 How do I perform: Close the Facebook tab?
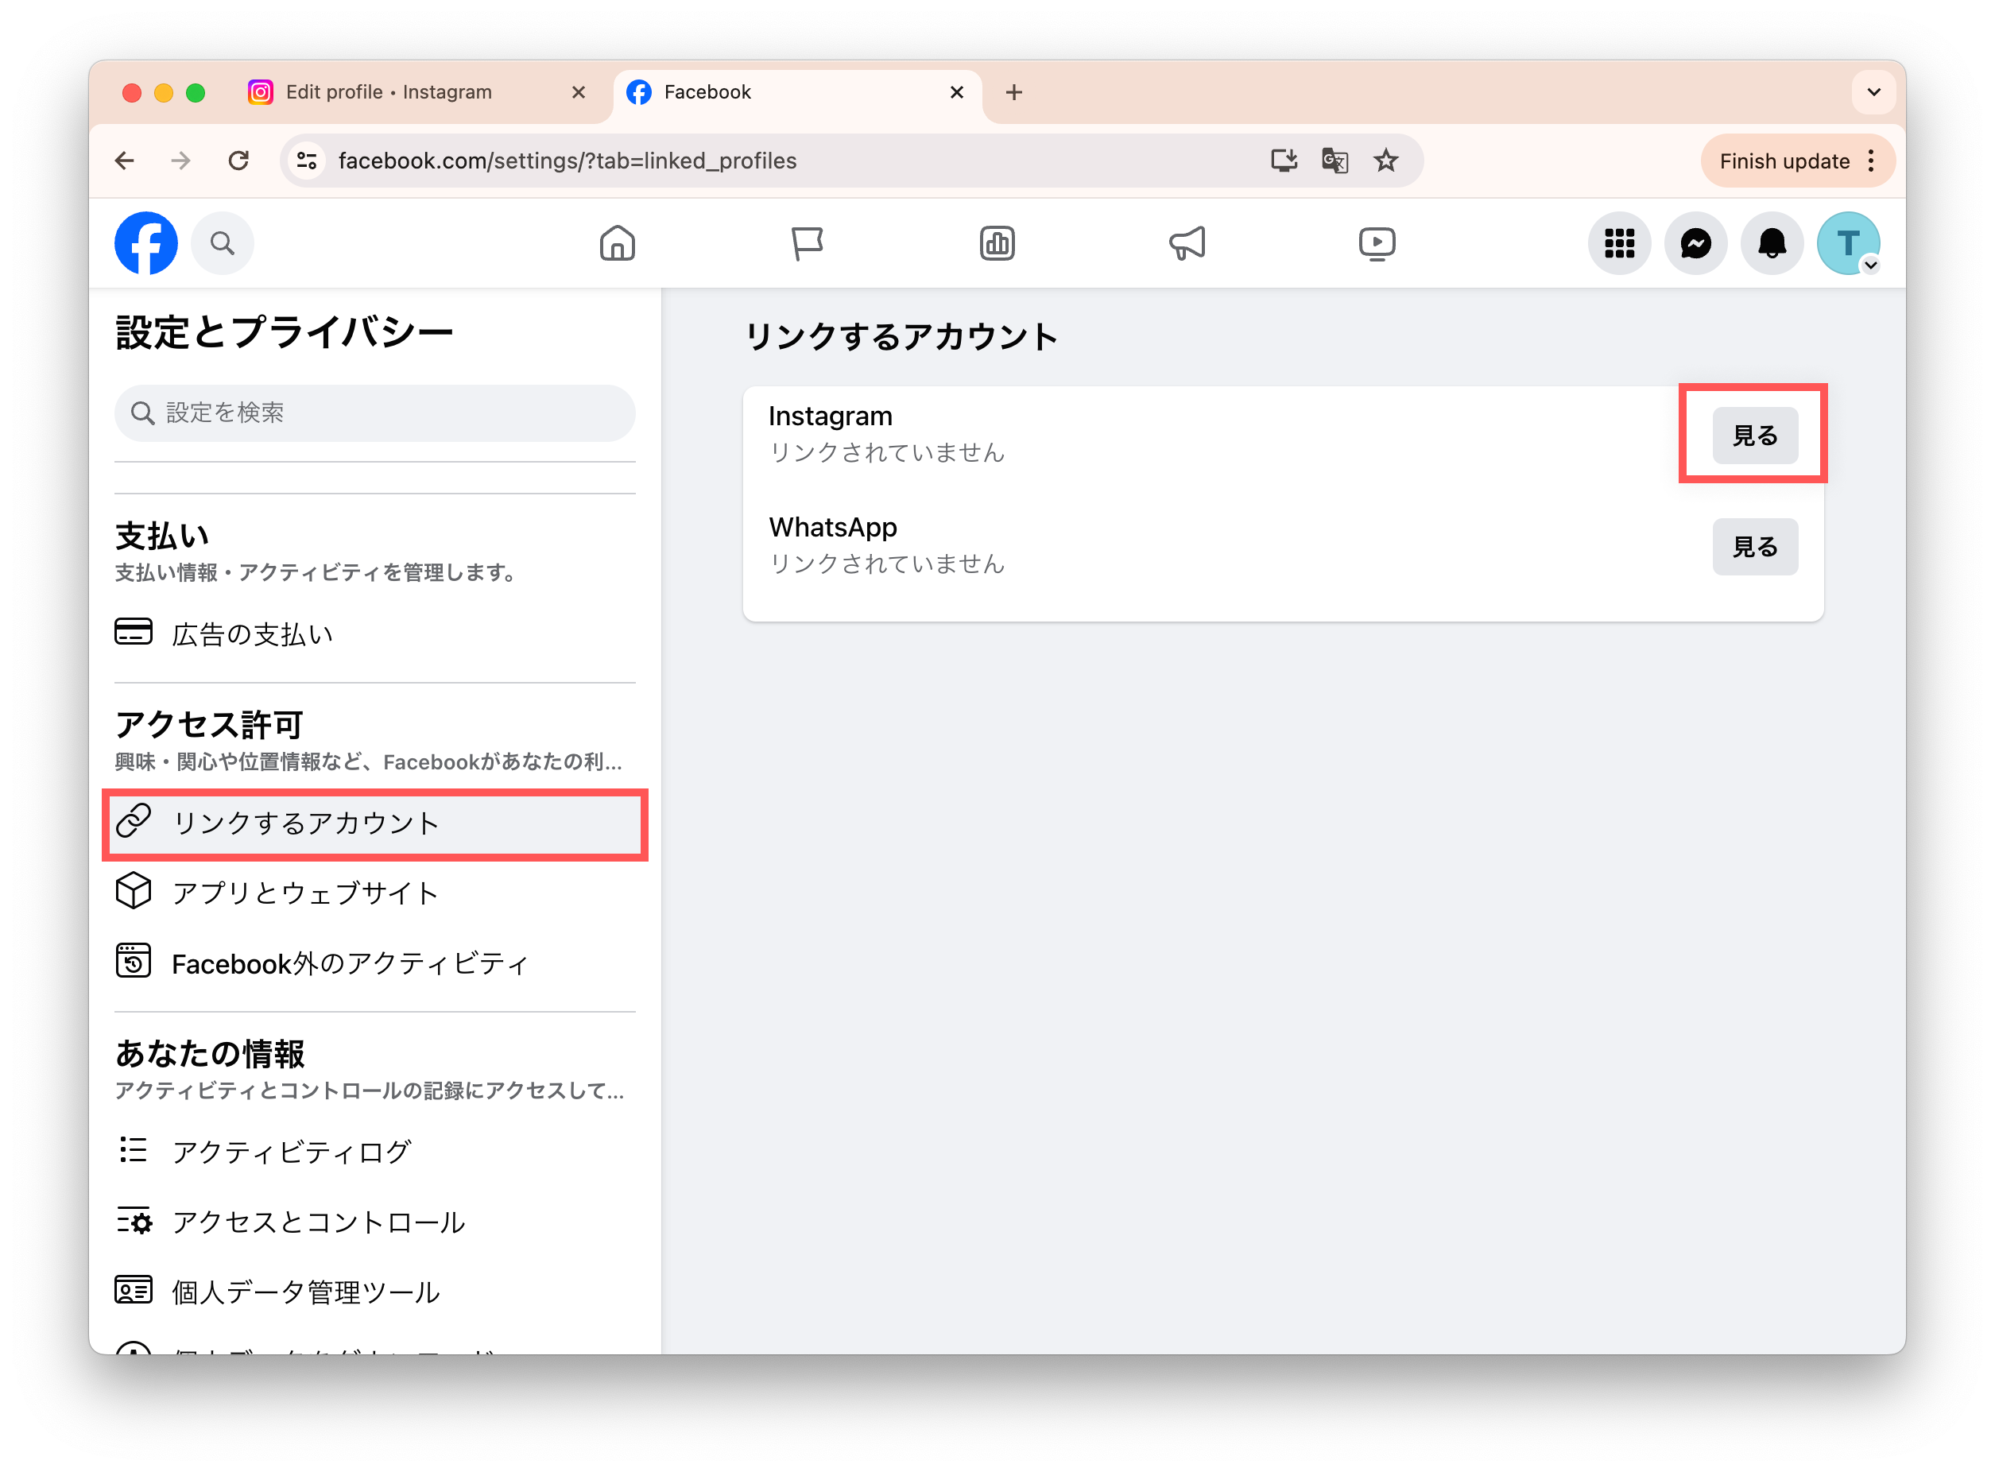pyautogui.click(x=956, y=91)
